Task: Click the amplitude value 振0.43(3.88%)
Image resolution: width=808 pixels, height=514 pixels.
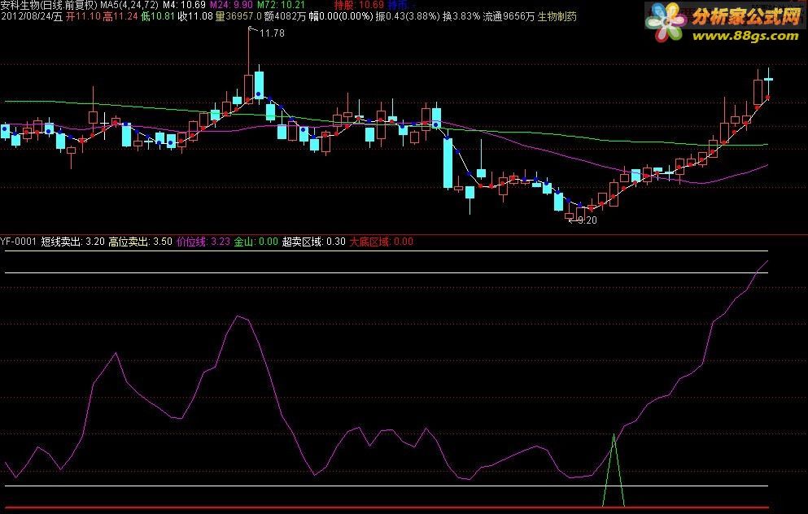Action: pyautogui.click(x=408, y=16)
